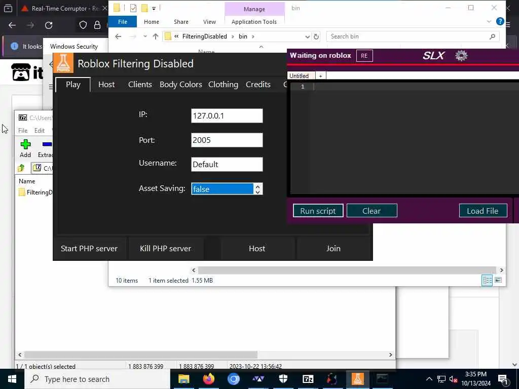Expand the address bar history dropdown
519x389 pixels.
pos(307,36)
